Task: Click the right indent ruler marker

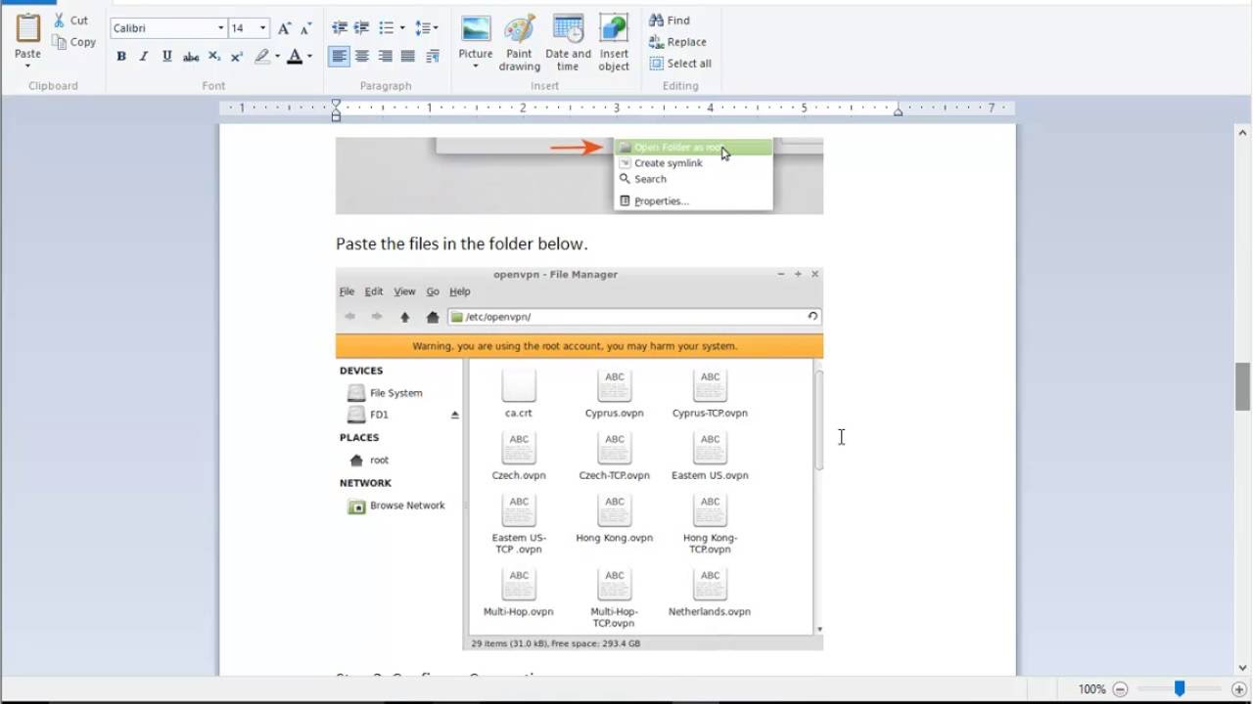Action: pyautogui.click(x=898, y=111)
